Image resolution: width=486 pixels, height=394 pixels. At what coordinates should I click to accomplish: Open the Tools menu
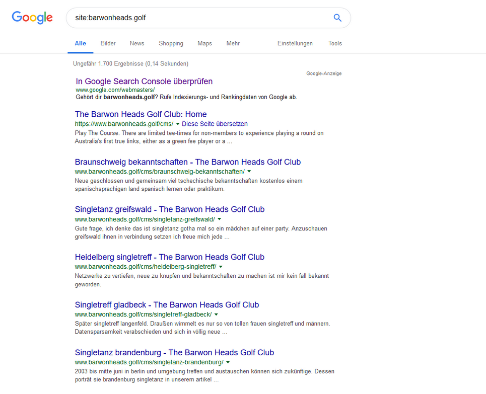click(x=335, y=43)
